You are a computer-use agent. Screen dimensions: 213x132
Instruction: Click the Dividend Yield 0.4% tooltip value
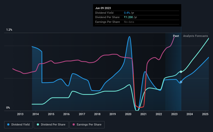click(127, 13)
